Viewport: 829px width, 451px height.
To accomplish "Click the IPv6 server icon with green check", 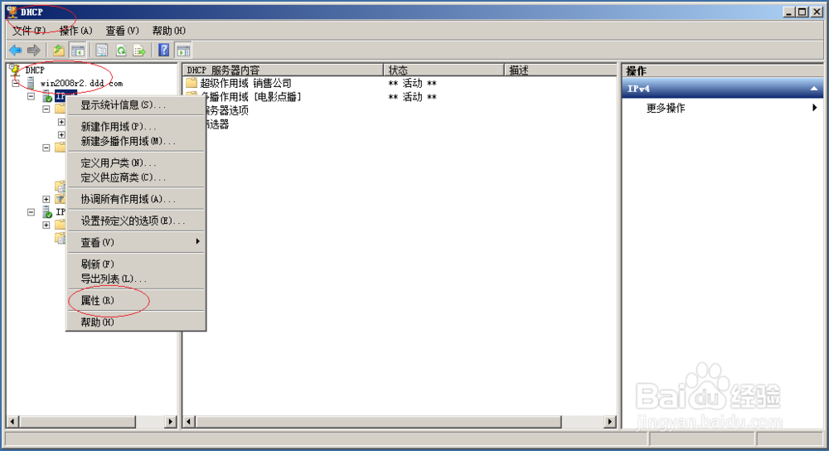I will [47, 212].
